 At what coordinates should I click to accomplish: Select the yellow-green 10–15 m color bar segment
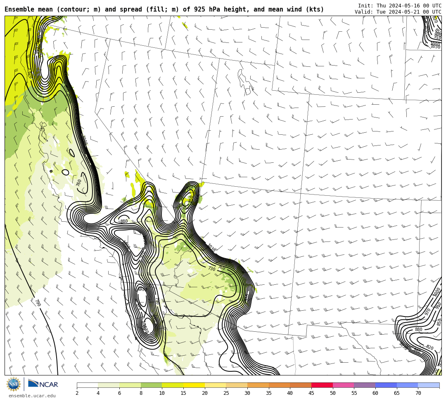point(173,385)
